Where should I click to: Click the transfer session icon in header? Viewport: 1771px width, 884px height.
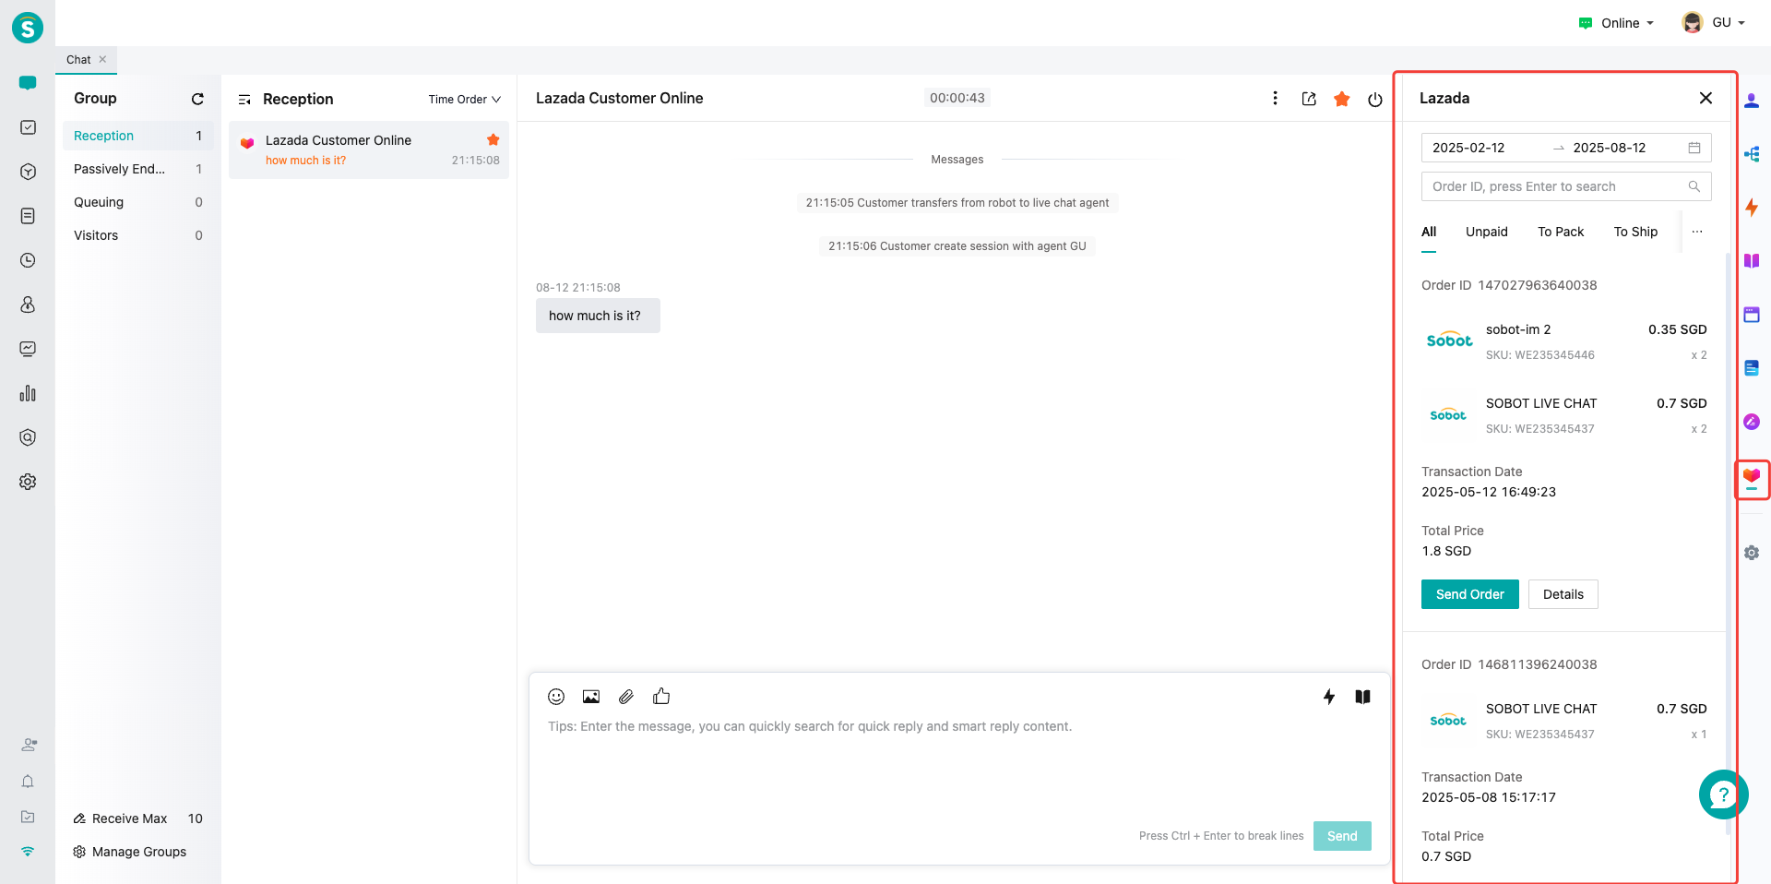tap(1309, 99)
